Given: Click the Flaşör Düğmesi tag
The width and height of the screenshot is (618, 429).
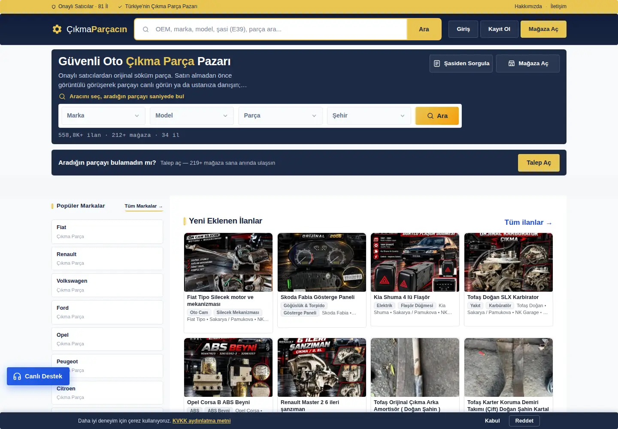Looking at the screenshot, I should 417,306.
